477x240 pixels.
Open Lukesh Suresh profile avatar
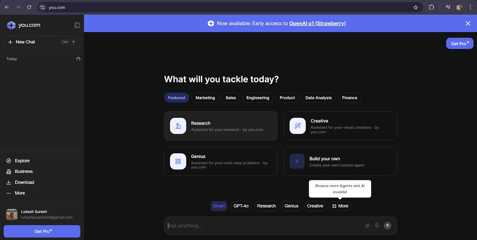point(12,214)
